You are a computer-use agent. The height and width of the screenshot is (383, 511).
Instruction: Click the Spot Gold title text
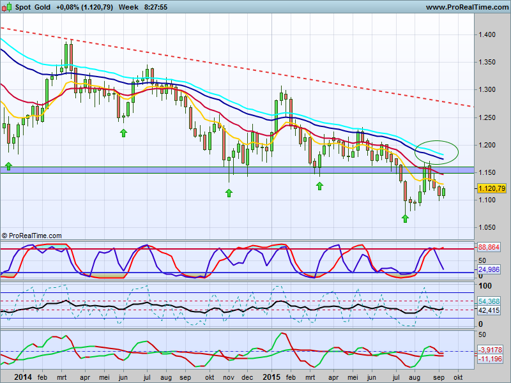click(x=33, y=7)
